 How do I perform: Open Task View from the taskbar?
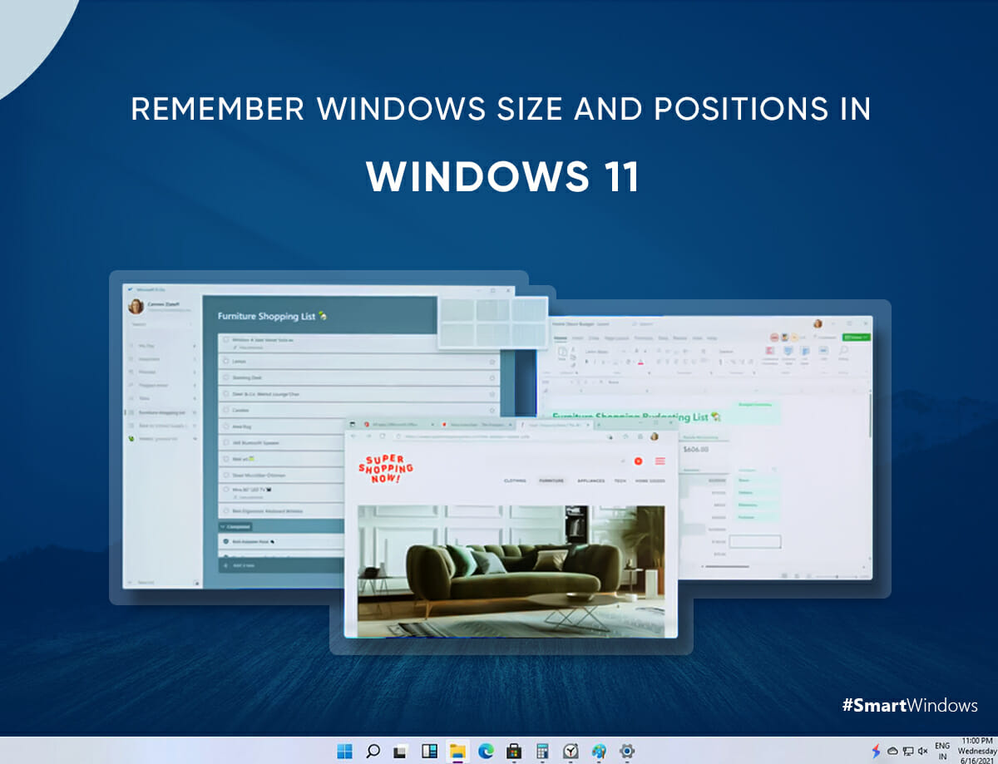click(x=399, y=750)
